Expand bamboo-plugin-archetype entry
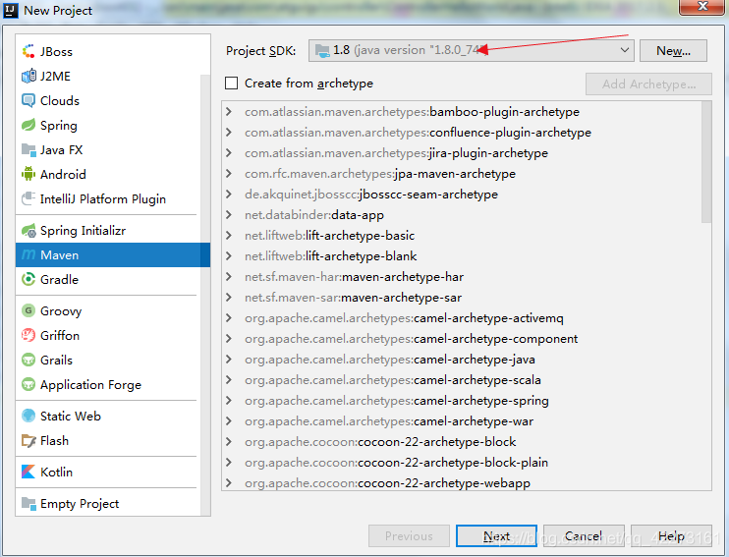Image resolution: width=729 pixels, height=557 pixels. point(229,112)
